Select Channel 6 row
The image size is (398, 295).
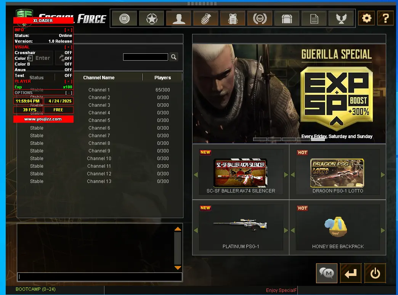point(100,128)
